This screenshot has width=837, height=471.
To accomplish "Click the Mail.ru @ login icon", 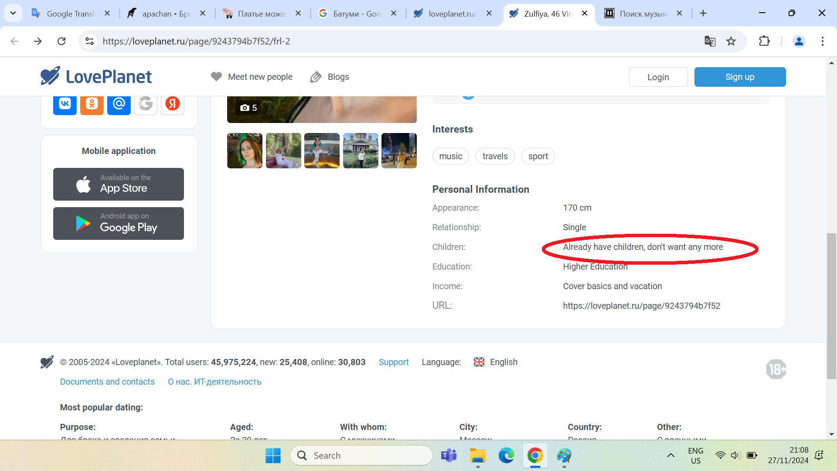I will click(x=119, y=104).
